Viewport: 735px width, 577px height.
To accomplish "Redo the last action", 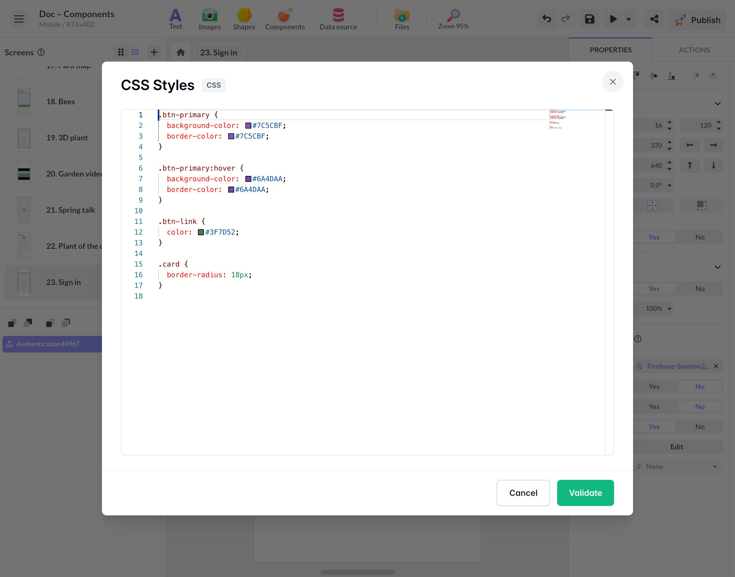I will coord(566,19).
